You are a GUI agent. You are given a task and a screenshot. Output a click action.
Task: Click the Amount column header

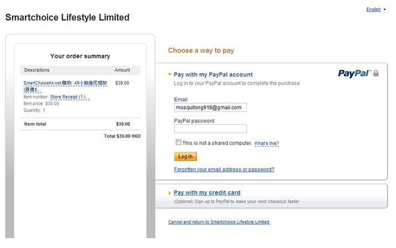tap(122, 70)
